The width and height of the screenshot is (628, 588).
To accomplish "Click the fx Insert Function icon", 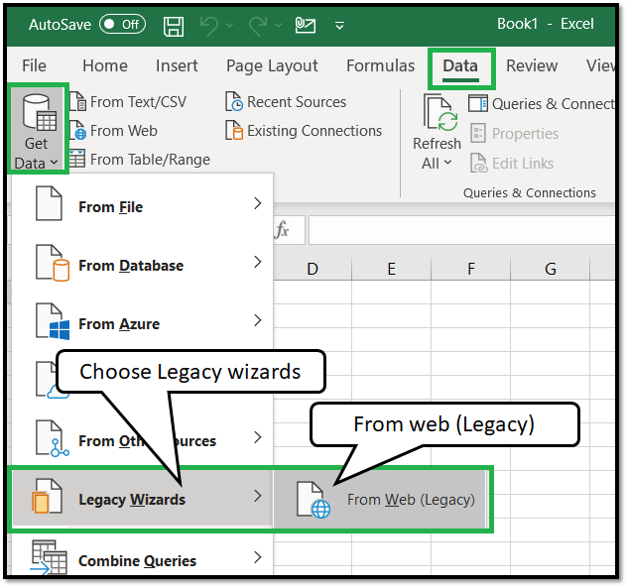I will [282, 230].
